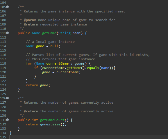This screenshot has height=139, width=168.
Task: Click the @return tag on line 109
Action: [x=31, y=24]
